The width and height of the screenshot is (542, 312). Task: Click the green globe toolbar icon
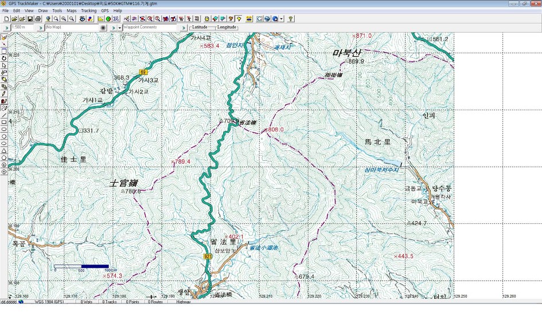tap(108, 19)
